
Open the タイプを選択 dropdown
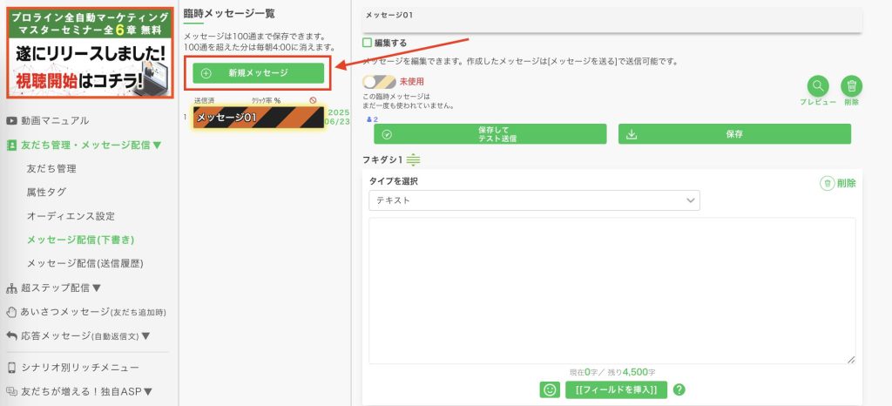pyautogui.click(x=534, y=200)
